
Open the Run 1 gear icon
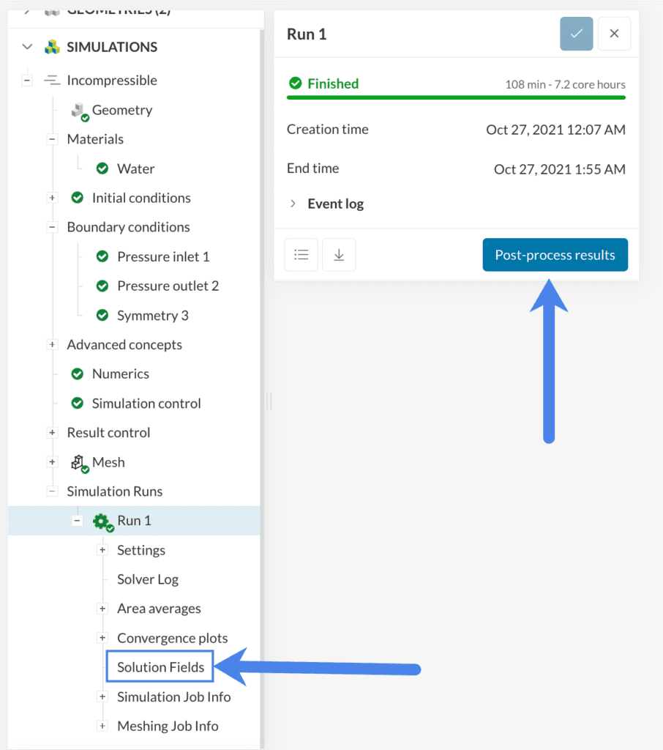101,520
